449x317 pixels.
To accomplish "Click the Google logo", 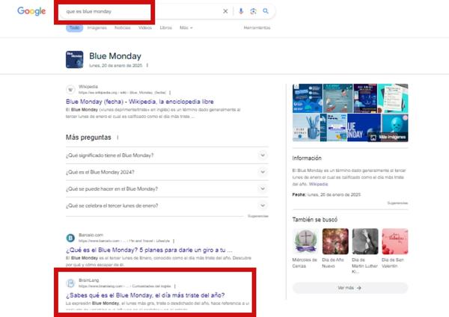I will pyautogui.click(x=31, y=11).
